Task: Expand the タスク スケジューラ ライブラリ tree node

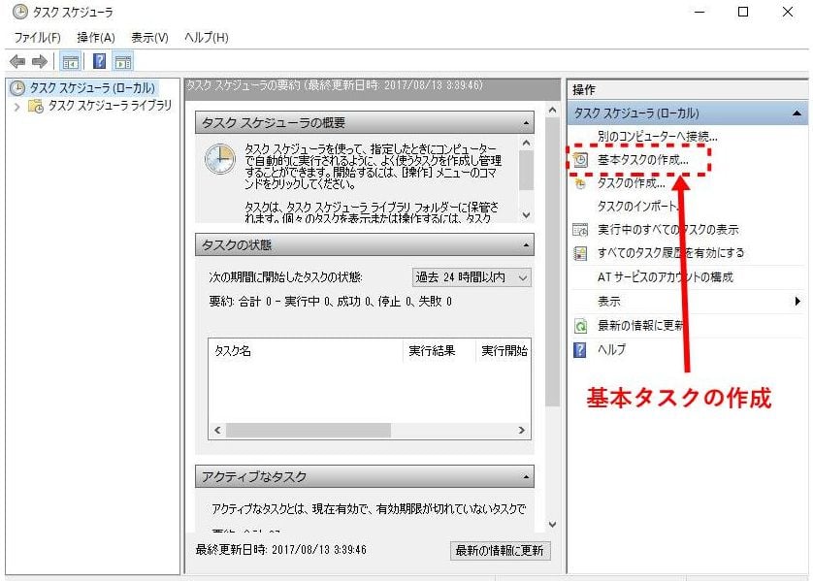Action: click(x=16, y=106)
